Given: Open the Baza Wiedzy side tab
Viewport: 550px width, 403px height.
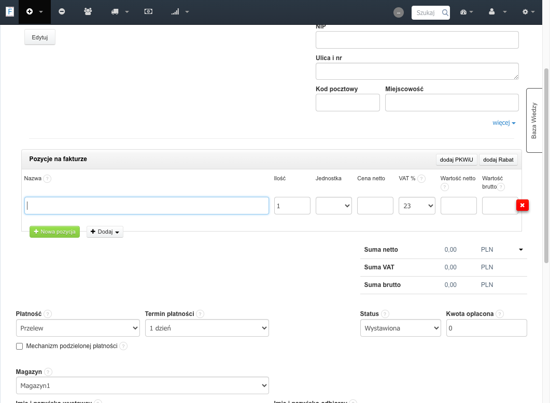Looking at the screenshot, I should pyautogui.click(x=534, y=120).
